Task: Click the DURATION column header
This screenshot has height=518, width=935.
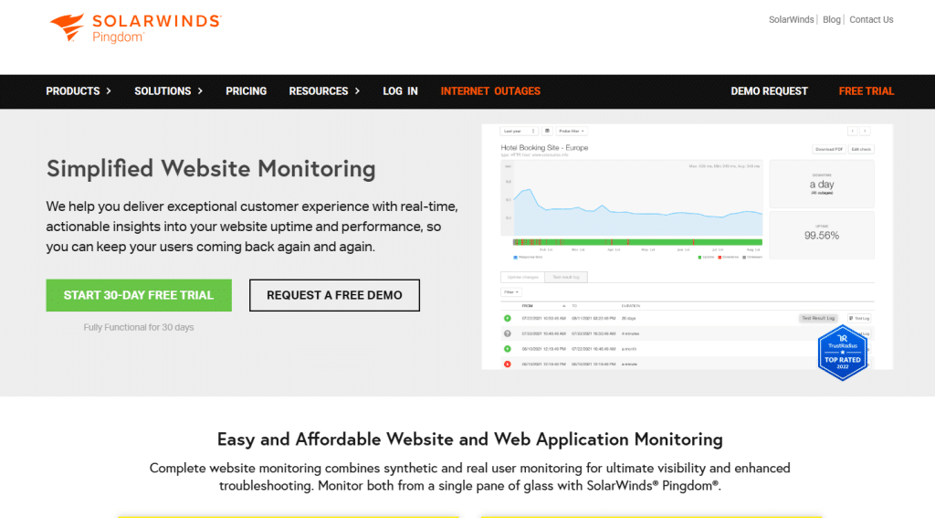Action: pyautogui.click(x=630, y=305)
